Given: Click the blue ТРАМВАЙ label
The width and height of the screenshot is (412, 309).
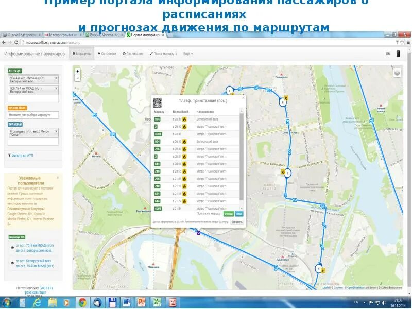Looking at the screenshot, I should pyautogui.click(x=15, y=124).
